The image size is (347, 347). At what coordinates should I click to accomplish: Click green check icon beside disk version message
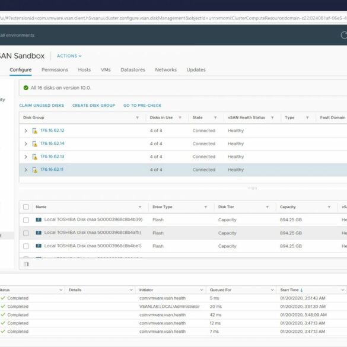(x=26, y=88)
